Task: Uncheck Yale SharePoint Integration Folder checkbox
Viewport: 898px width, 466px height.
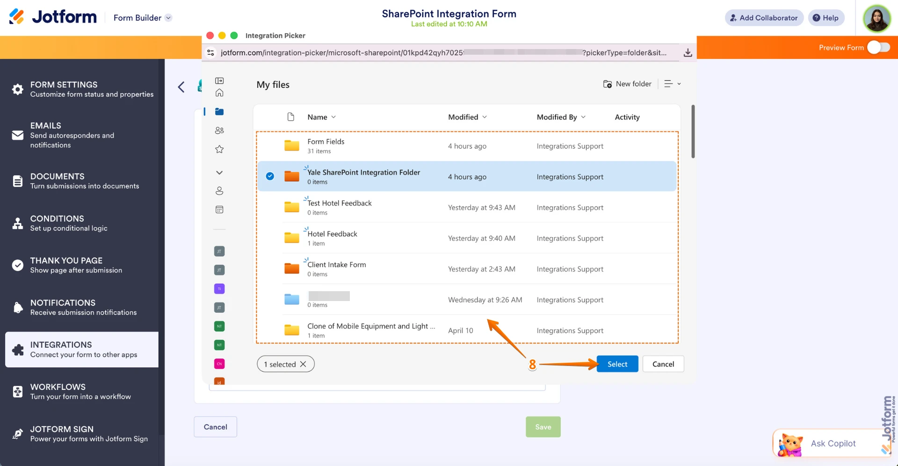Action: tap(270, 176)
